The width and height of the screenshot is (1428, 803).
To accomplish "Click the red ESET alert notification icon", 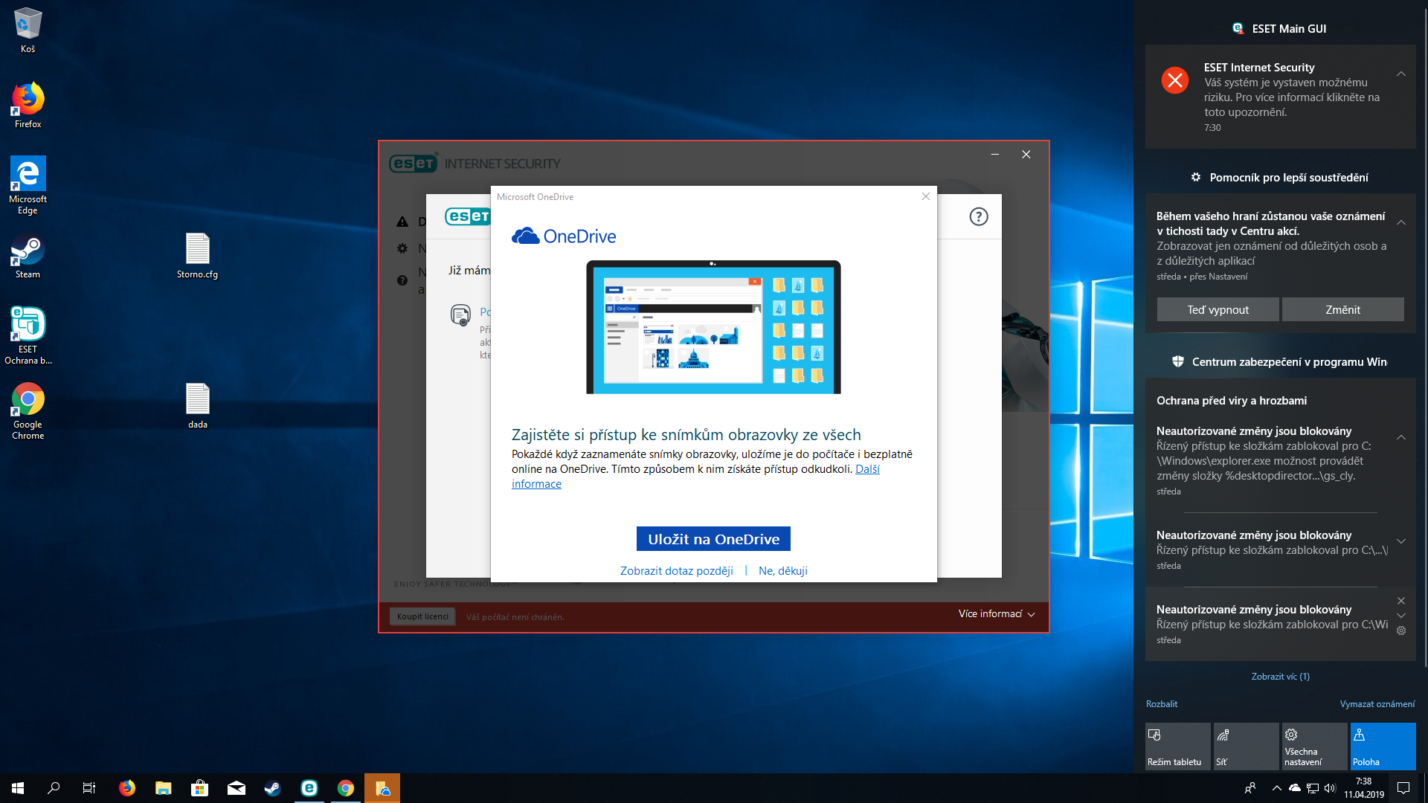I will [x=1175, y=80].
